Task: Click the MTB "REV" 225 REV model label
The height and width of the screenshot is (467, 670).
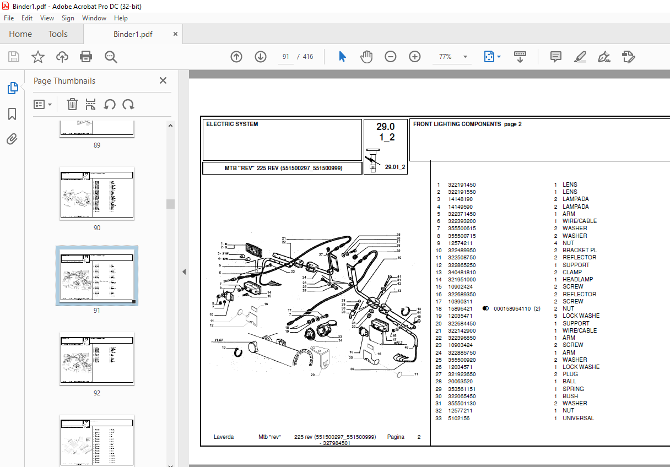Action: click(x=283, y=168)
